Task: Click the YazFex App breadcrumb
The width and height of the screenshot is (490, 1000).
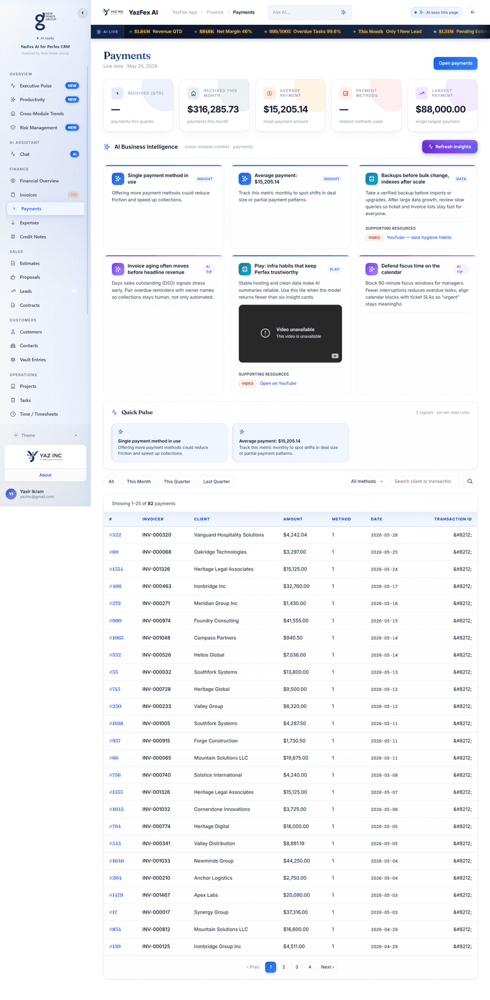Action: point(185,12)
